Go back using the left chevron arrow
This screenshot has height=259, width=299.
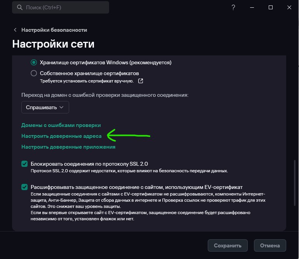pos(15,30)
